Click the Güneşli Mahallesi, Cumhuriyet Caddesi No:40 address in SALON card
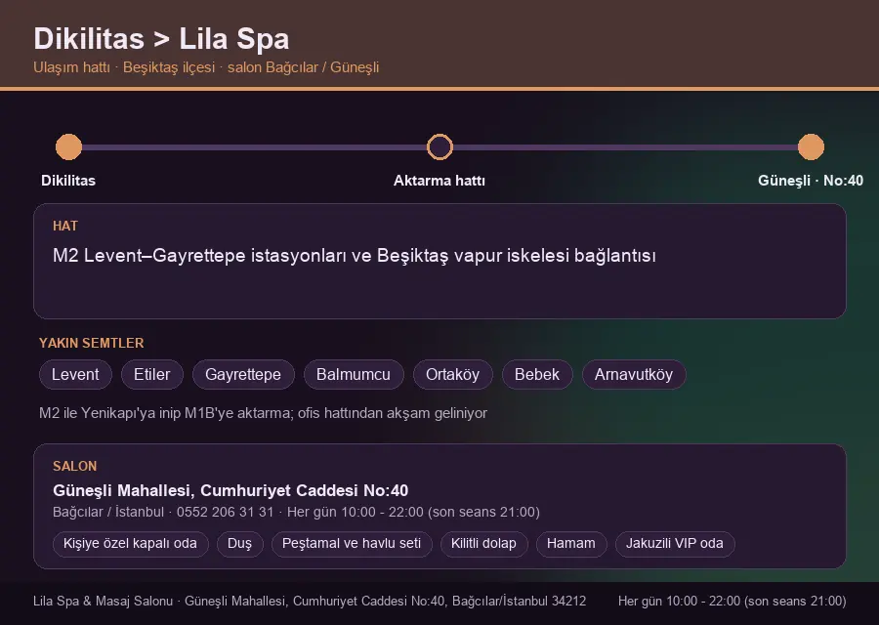 point(230,490)
